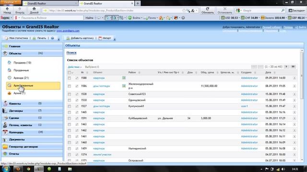
Task: Open the info icon at end of row 1588
Action: click(x=294, y=78)
